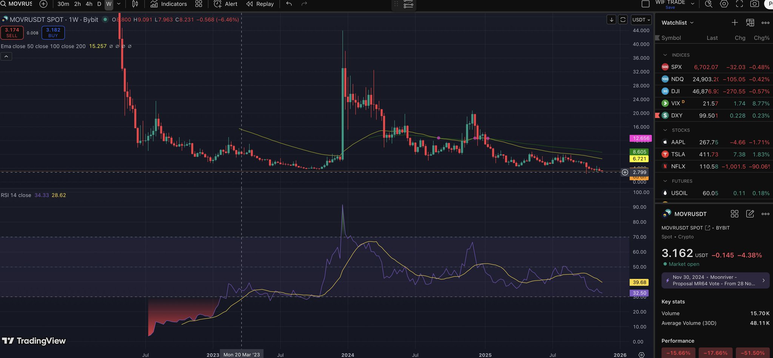Add a note for MOVRUSDT with edit icon

point(750,214)
